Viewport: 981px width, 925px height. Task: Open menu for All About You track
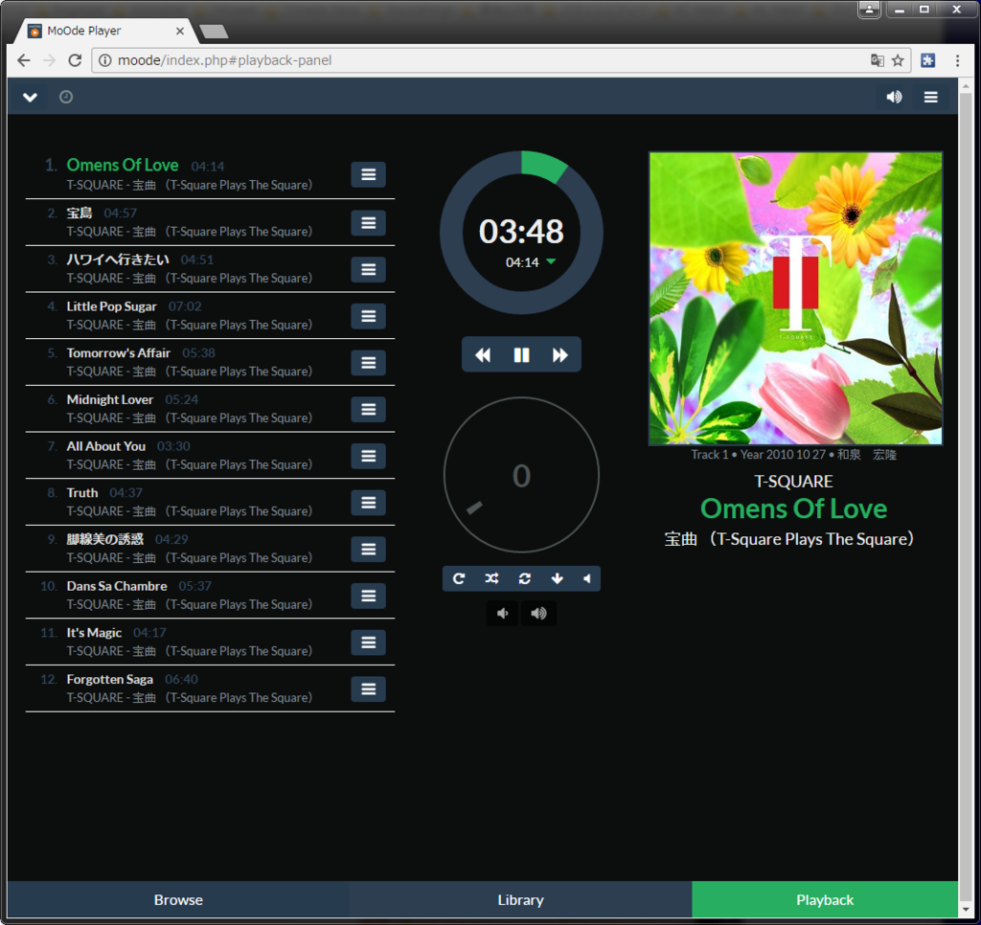point(368,456)
